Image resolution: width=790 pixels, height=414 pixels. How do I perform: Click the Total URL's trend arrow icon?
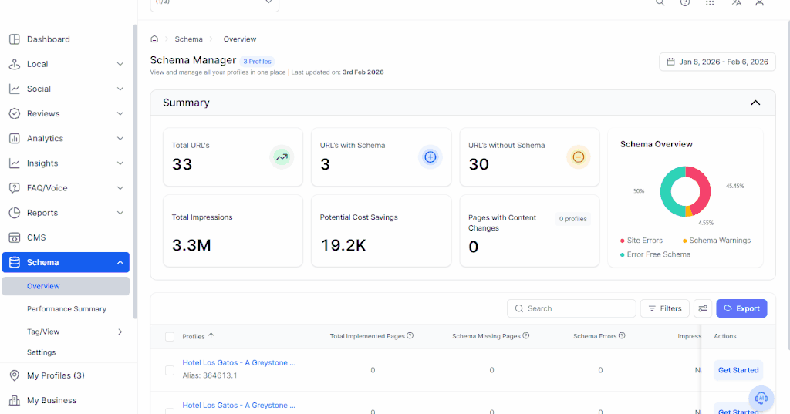coord(282,157)
